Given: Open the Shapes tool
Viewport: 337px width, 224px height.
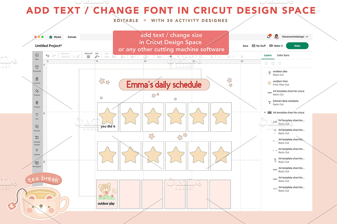Looking at the screenshot, I should [37, 92].
